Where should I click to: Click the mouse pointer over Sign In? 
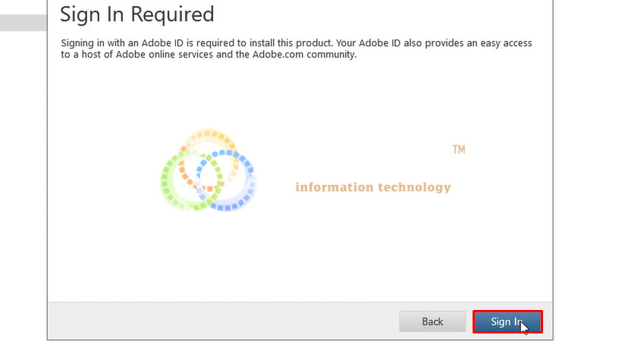524,327
